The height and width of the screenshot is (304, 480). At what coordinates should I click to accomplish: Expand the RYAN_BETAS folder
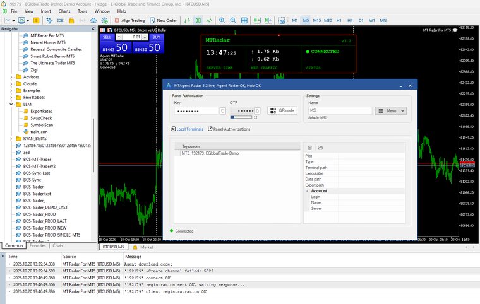11,139
